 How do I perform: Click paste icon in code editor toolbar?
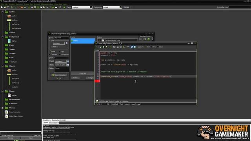(124, 47)
